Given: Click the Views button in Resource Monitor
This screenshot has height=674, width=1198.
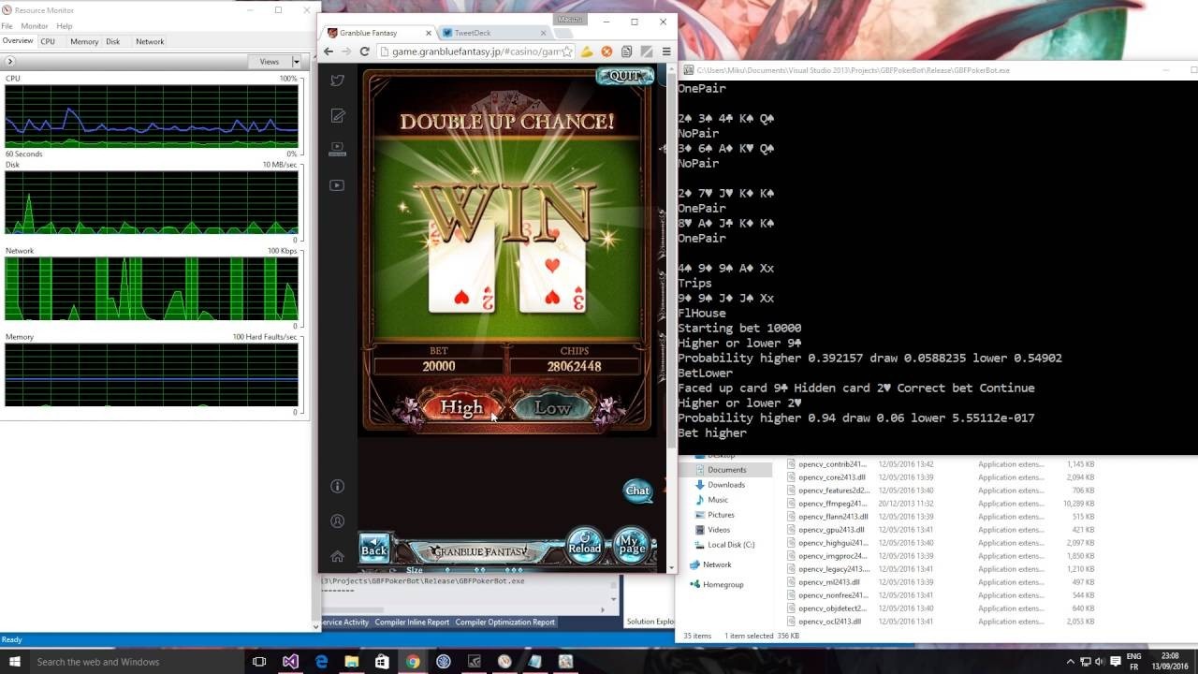Looking at the screenshot, I should [x=270, y=62].
